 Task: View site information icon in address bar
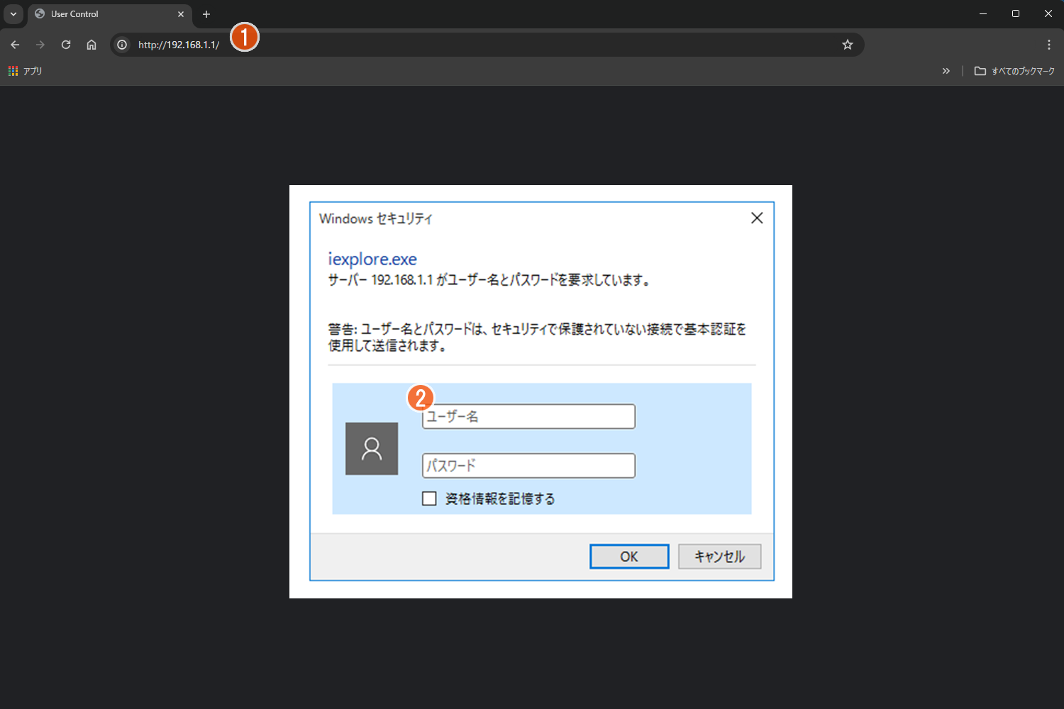[122, 45]
